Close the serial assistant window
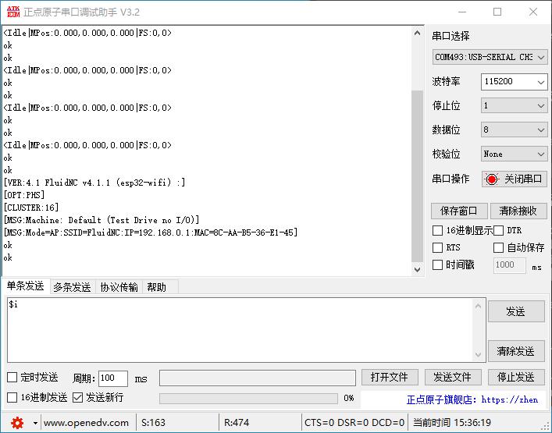This screenshot has height=433, width=552. tap(533, 12)
